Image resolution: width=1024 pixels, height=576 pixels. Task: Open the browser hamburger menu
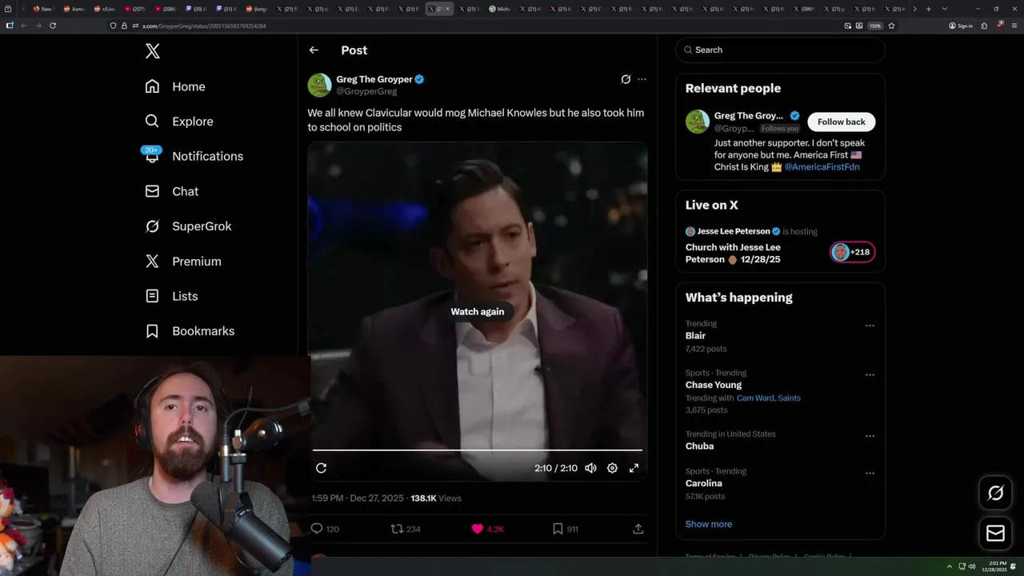click(x=1013, y=26)
